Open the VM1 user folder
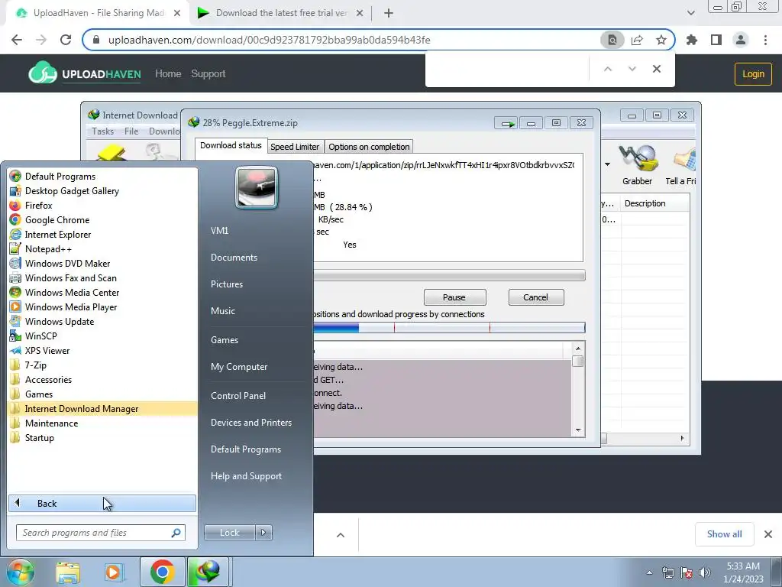Screen dimensions: 782x587 [x=219, y=231]
